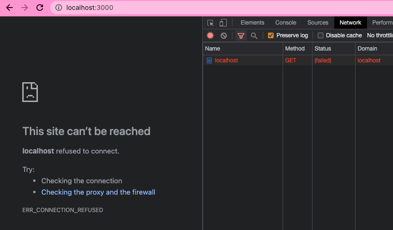Switch to the Sources tab
The height and width of the screenshot is (230, 393).
coord(318,23)
